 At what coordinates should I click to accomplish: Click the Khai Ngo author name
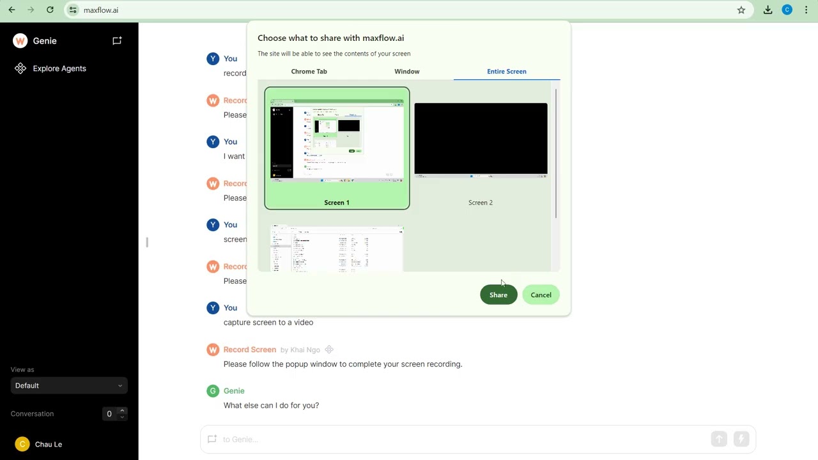tap(305, 349)
